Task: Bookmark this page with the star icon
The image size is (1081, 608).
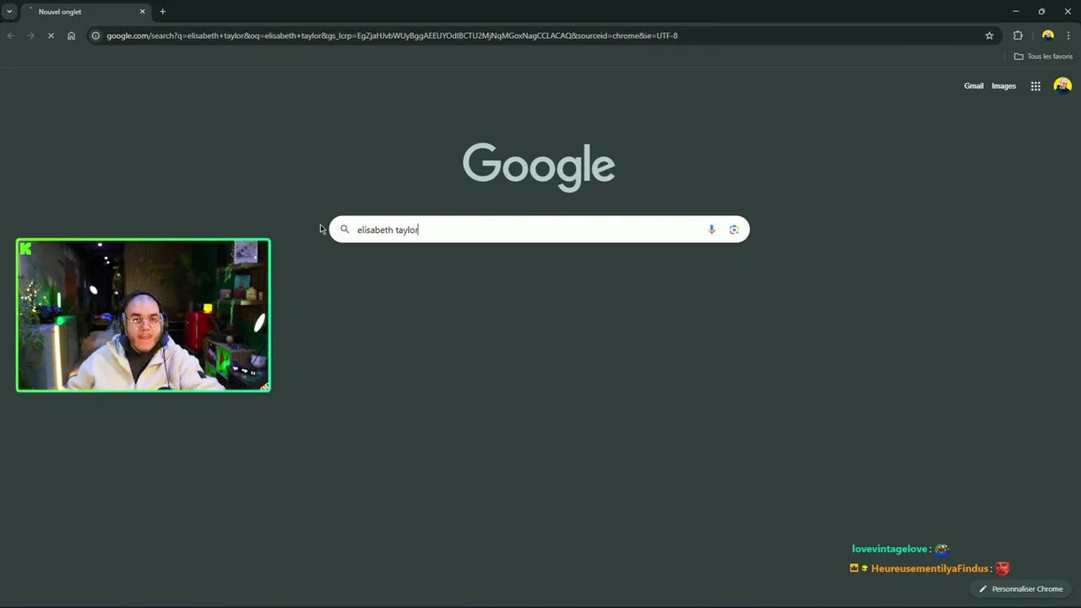Action: tap(989, 35)
